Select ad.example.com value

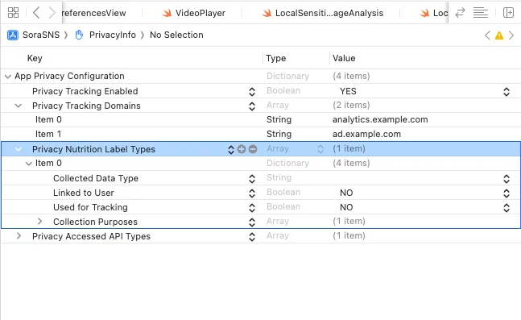(x=366, y=134)
